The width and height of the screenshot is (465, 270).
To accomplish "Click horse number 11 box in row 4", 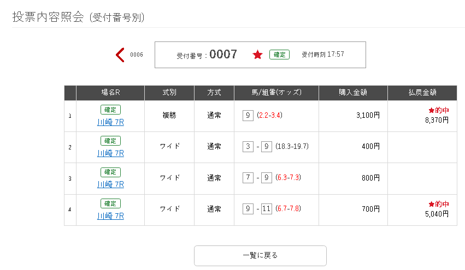I will click(266, 209).
